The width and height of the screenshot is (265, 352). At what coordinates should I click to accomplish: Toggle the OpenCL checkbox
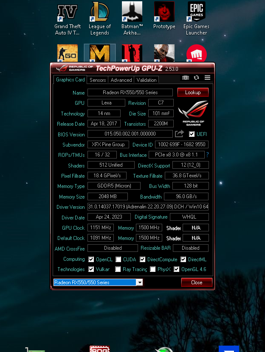point(91,259)
